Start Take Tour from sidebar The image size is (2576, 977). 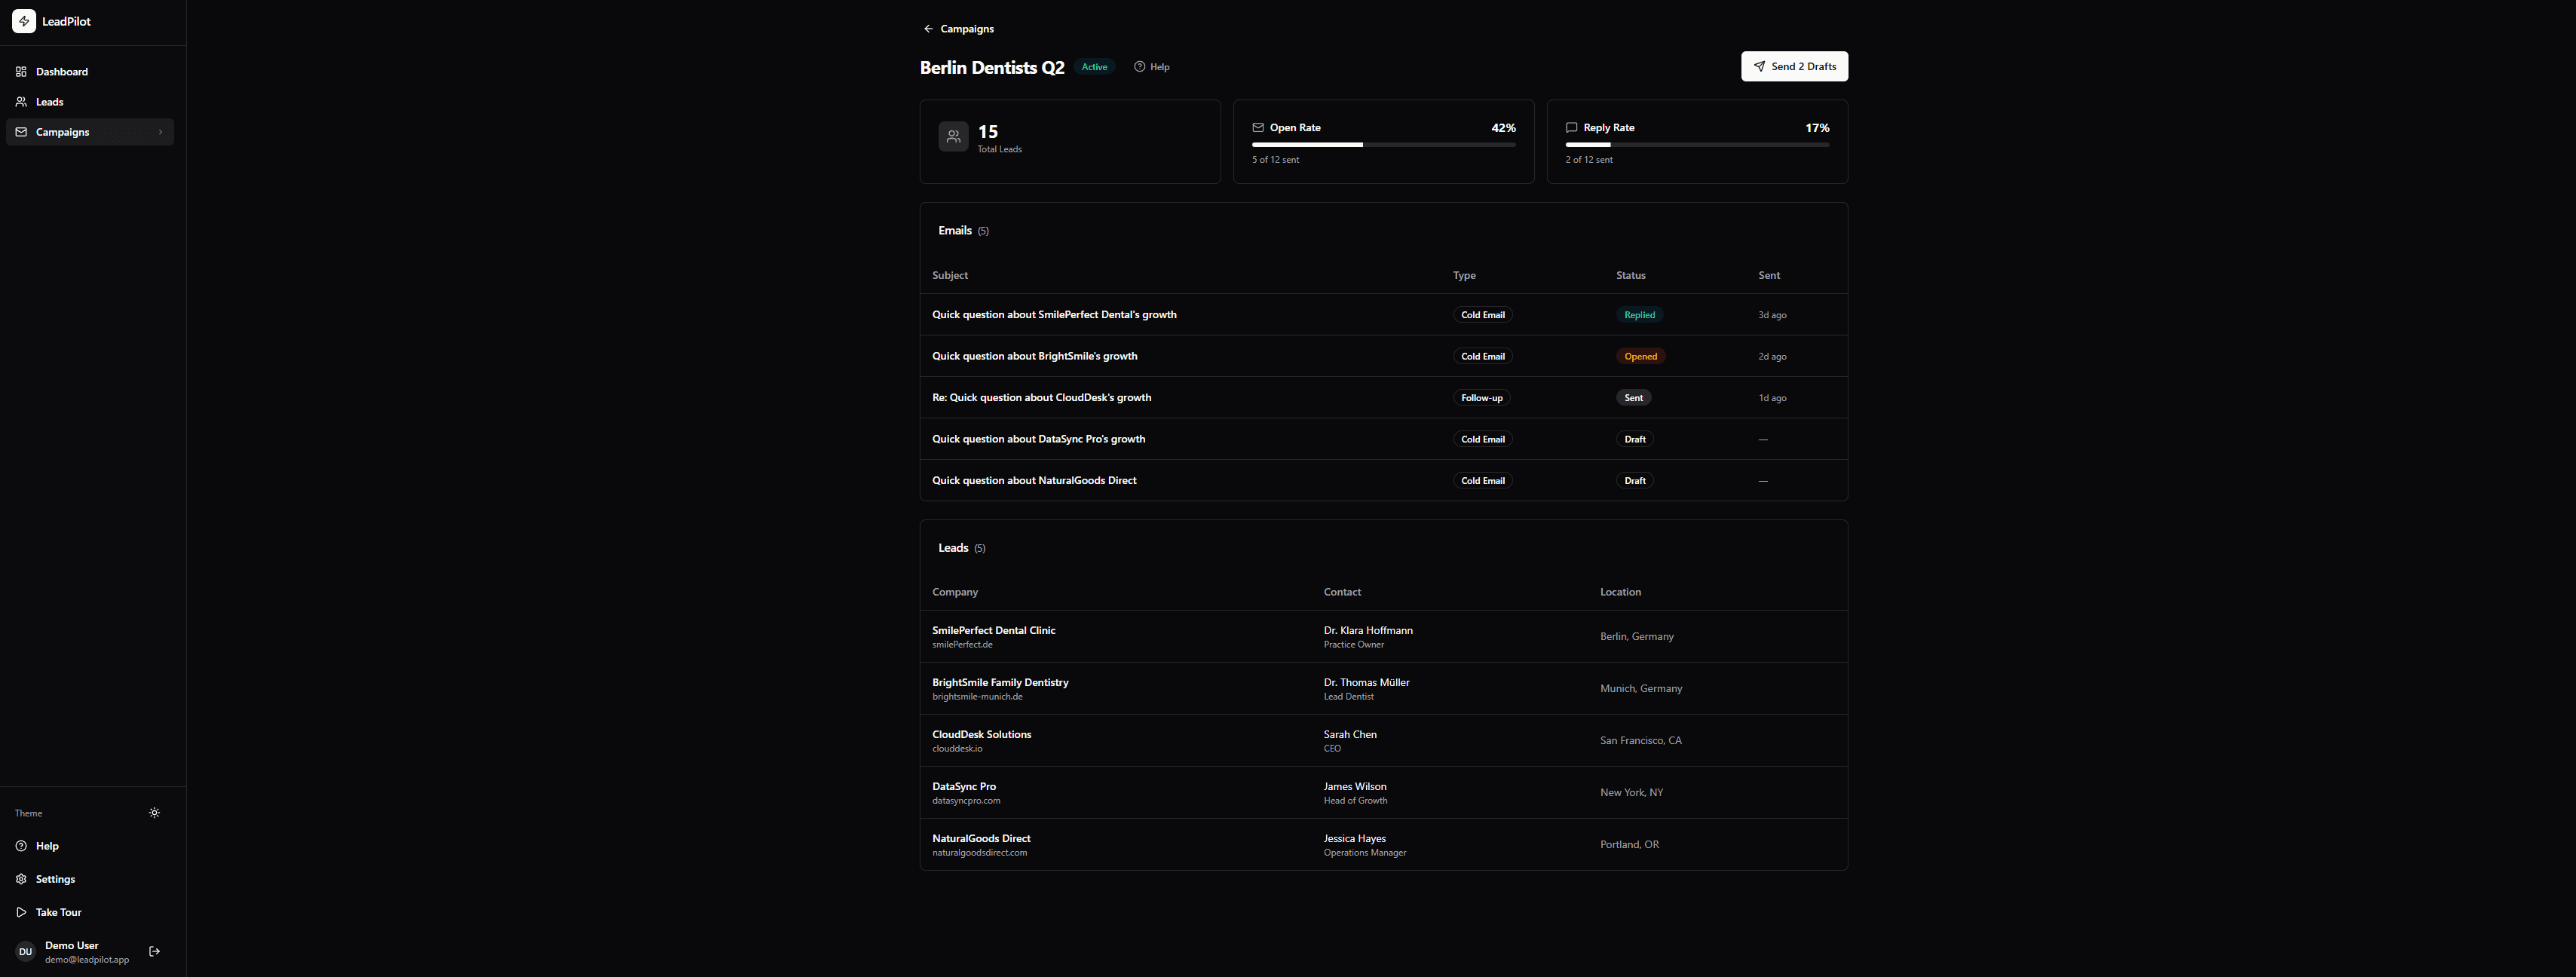(90, 912)
